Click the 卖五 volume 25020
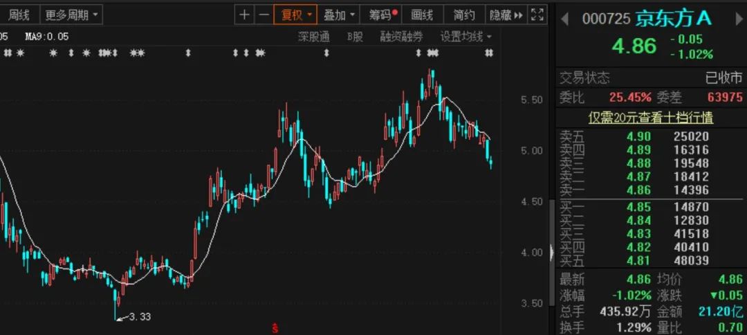The width and height of the screenshot is (747, 335). (x=691, y=137)
